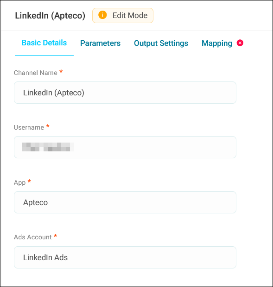The image size is (273, 287).
Task: Select the Mapping tab
Action: (x=217, y=44)
